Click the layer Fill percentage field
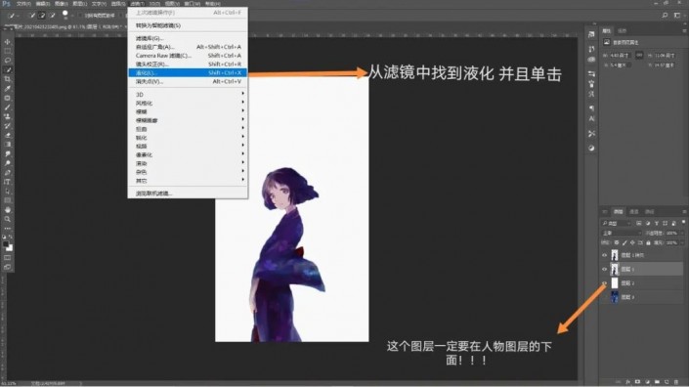 click(x=671, y=242)
